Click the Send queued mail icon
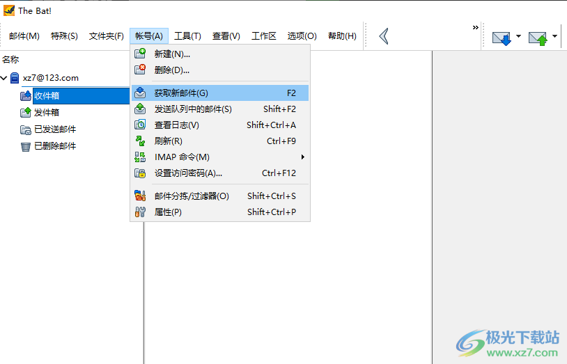This screenshot has width=567, height=364. click(140, 109)
